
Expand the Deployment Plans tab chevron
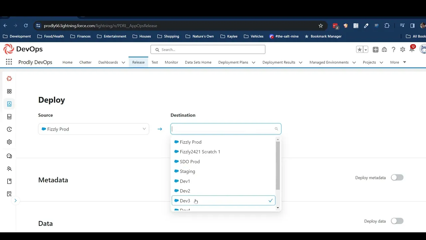[254, 62]
